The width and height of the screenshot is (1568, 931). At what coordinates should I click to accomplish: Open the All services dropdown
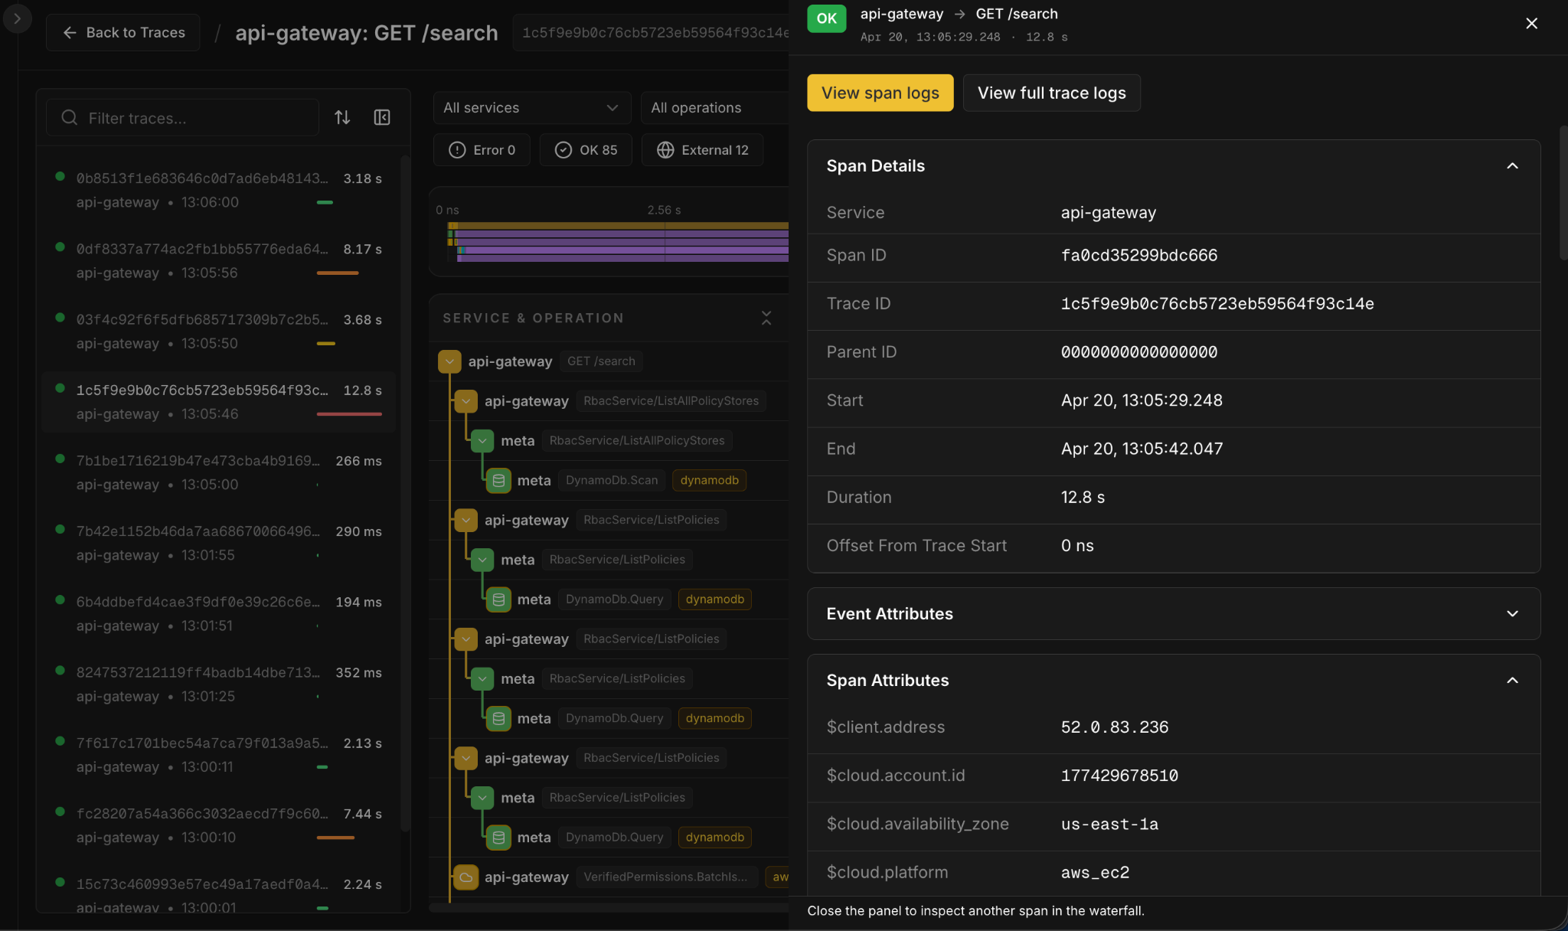coord(531,108)
